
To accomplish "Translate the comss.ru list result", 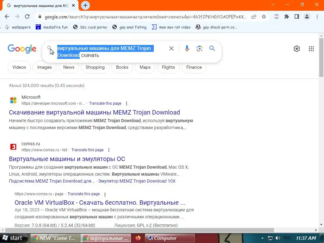I will (87, 150).
